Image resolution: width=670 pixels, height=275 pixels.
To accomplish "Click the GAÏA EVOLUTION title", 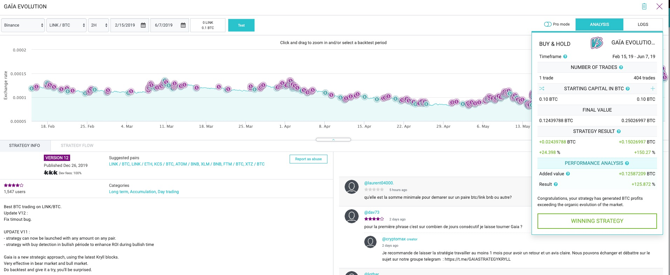I will pos(25,7).
